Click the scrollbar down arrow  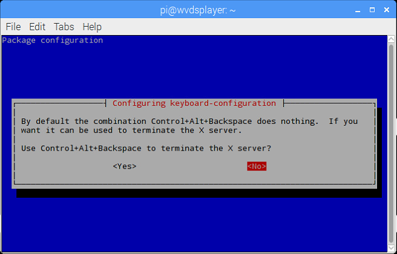[391, 248]
